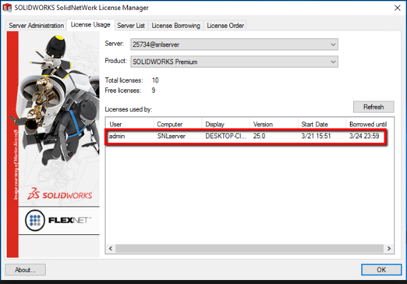Click the SOLIDWORKS title bar app icon
407x284 pixels.
point(7,8)
